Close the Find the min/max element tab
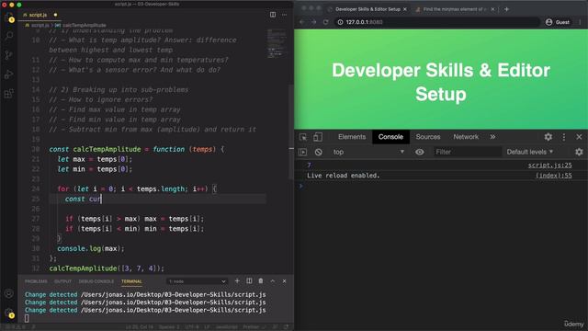 pyautogui.click(x=492, y=9)
